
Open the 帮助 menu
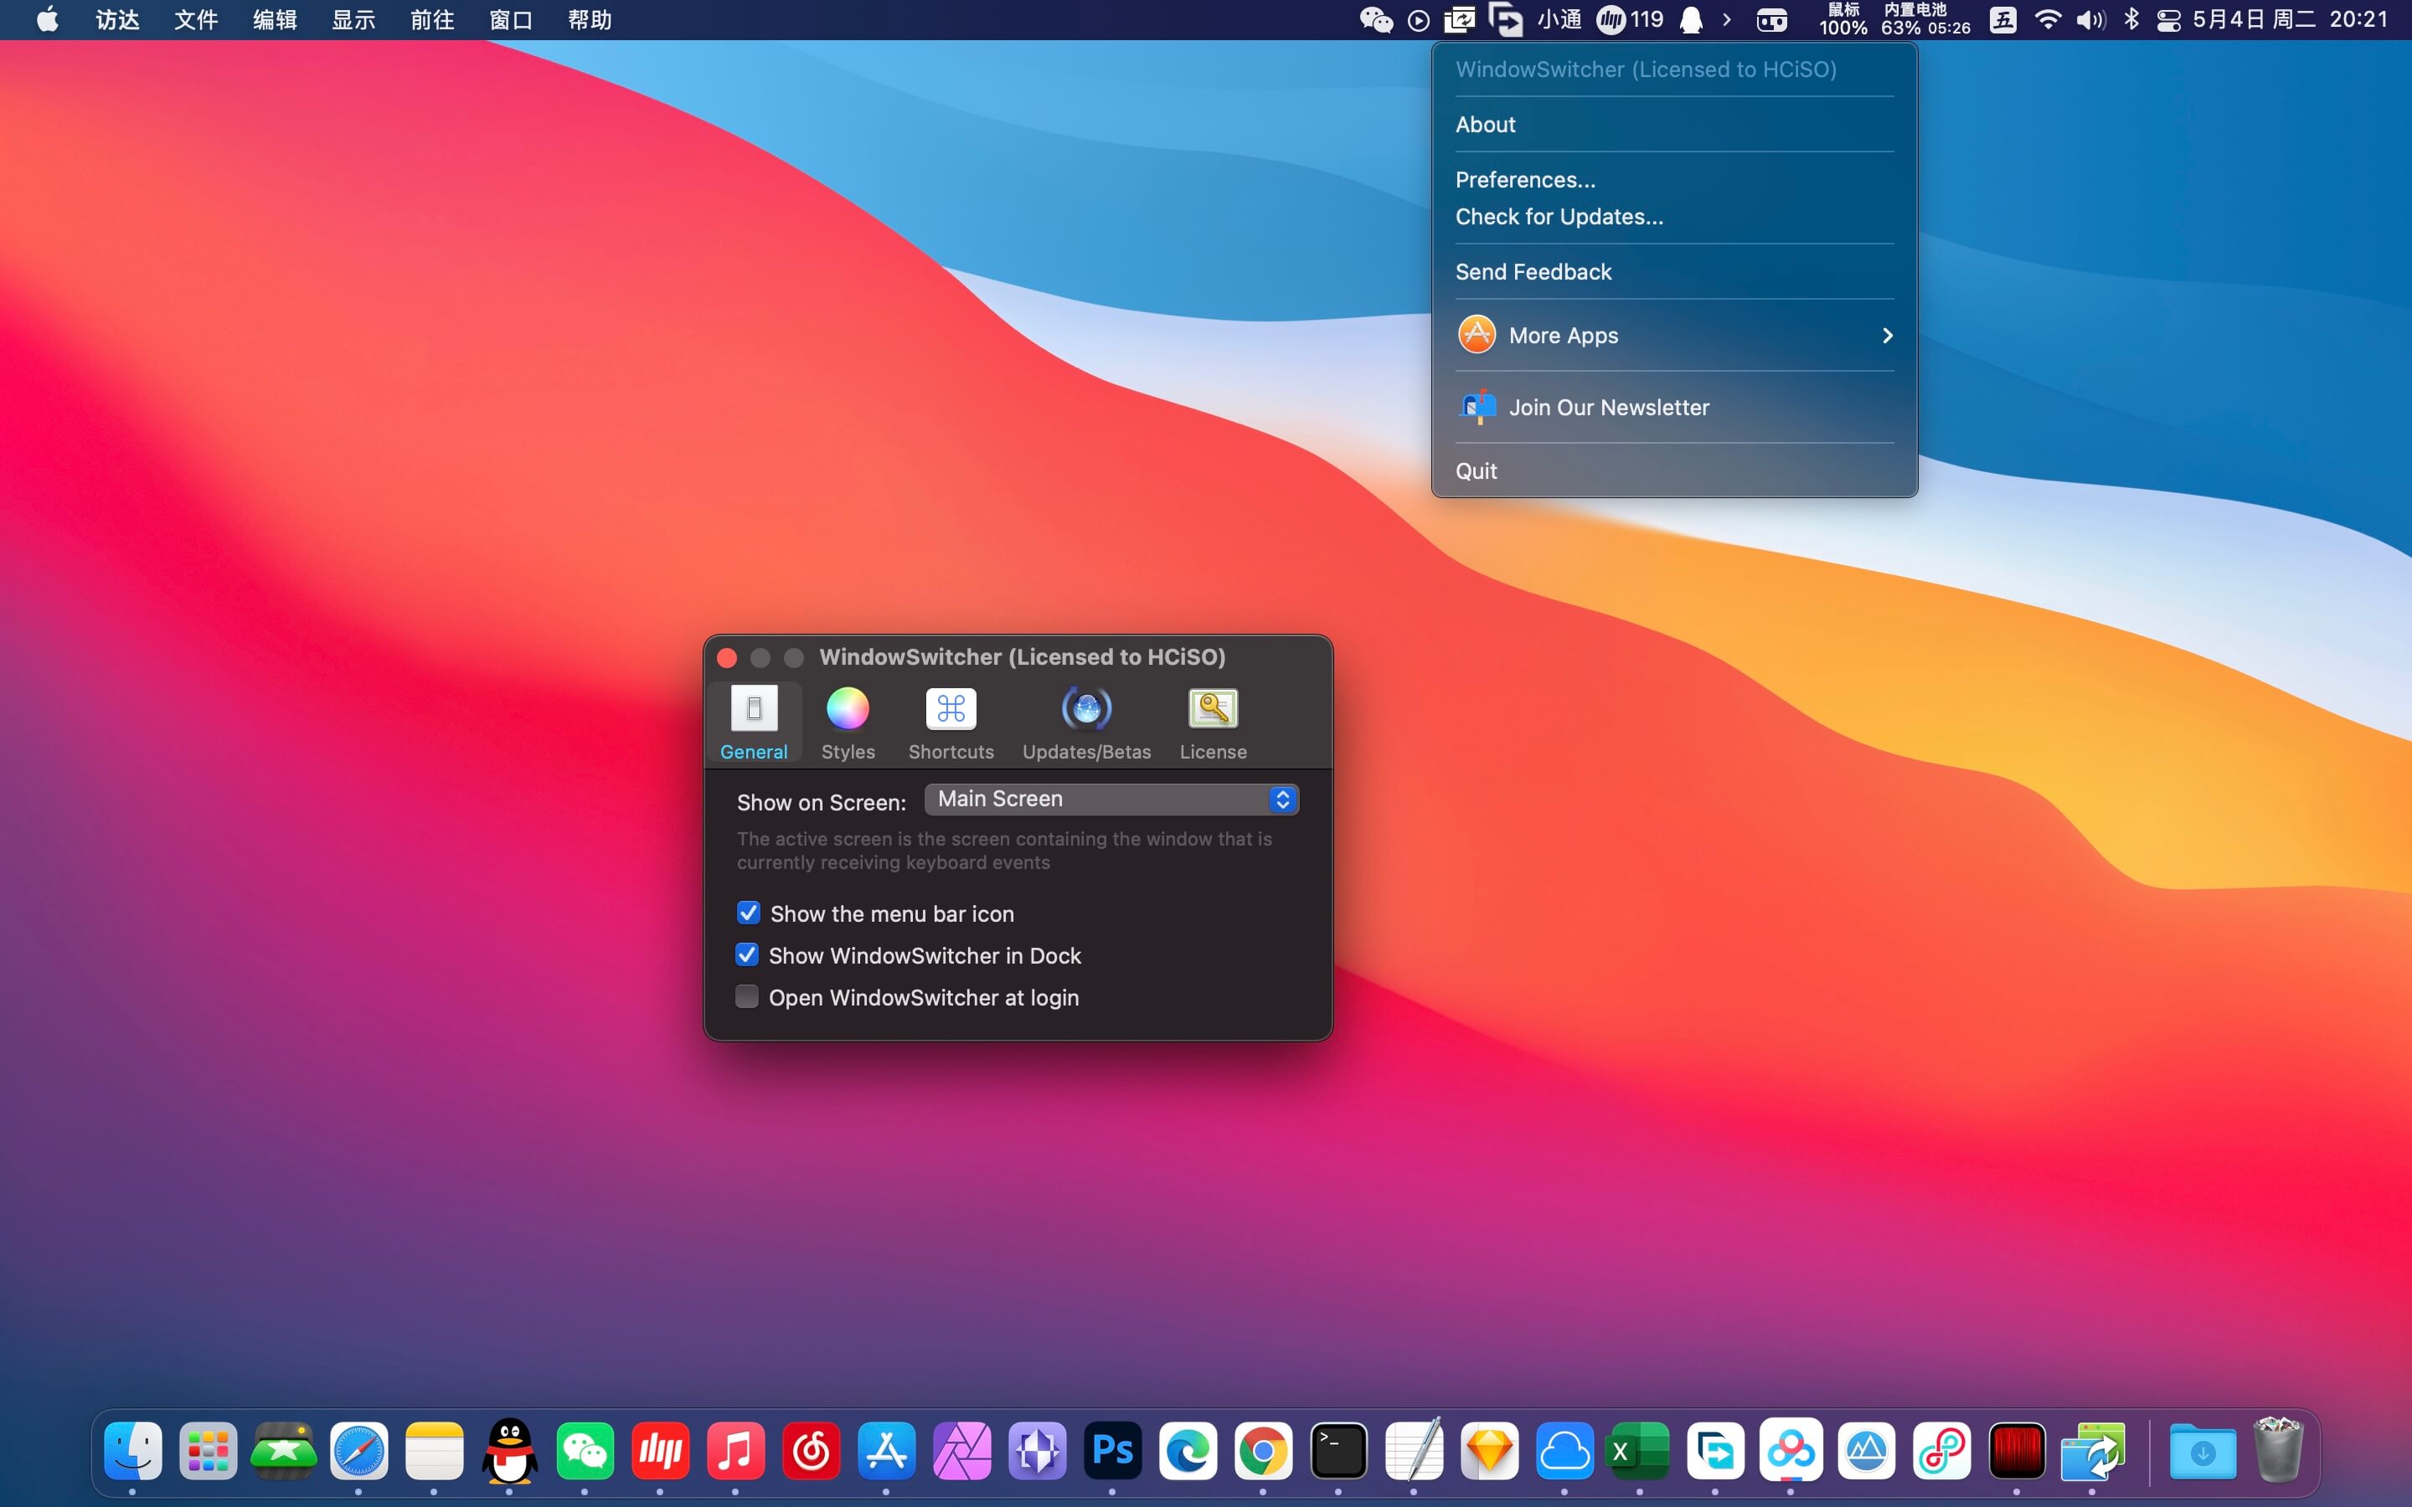[589, 20]
